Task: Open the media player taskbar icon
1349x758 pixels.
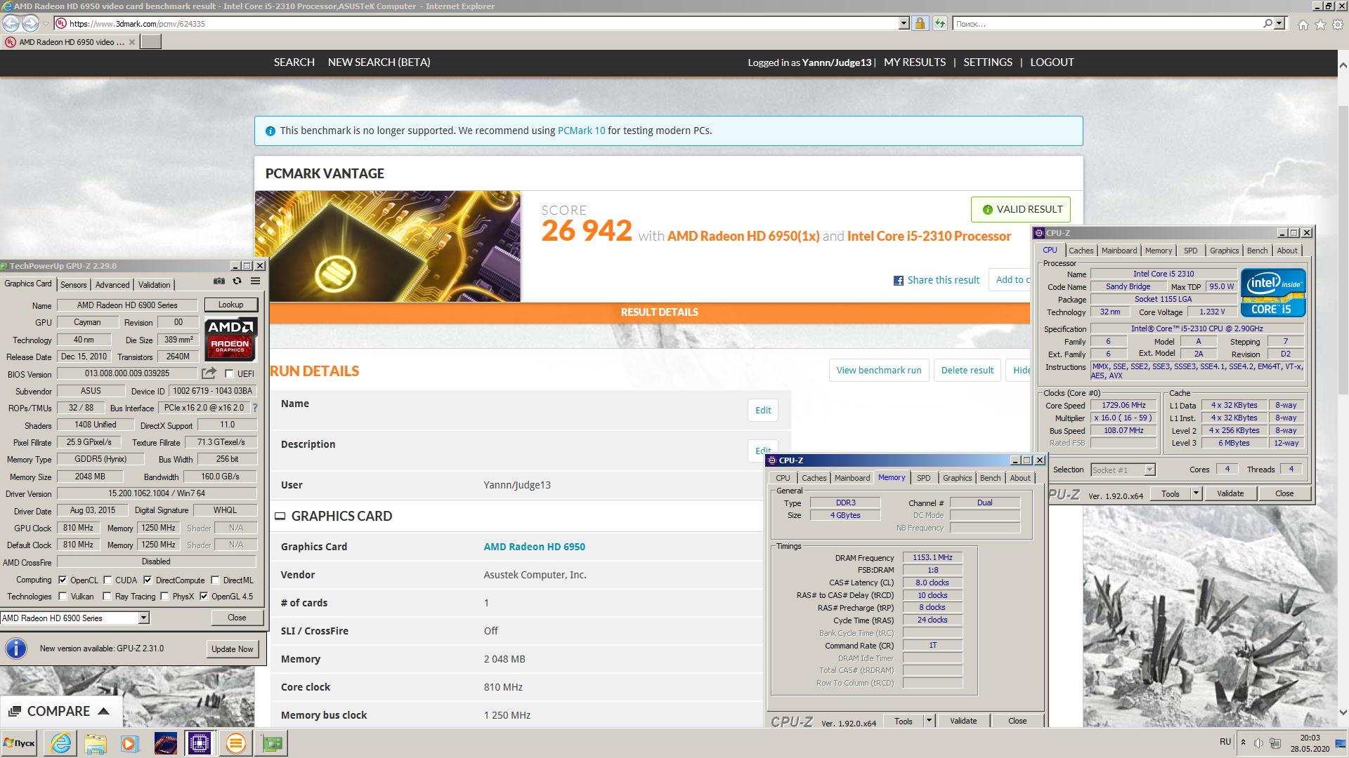Action: coord(129,743)
